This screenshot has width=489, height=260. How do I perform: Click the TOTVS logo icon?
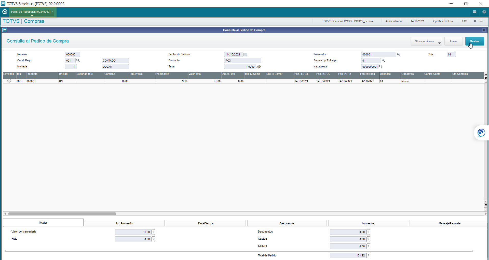point(5,12)
